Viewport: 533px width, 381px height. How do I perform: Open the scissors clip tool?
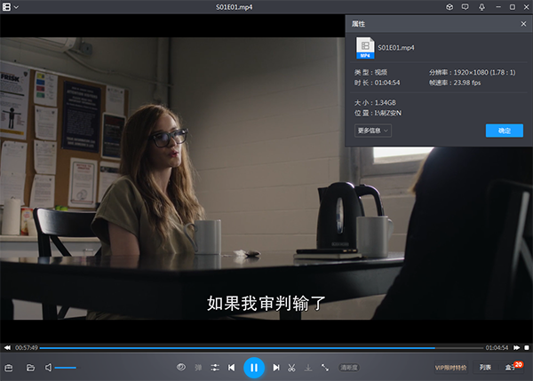[291, 368]
